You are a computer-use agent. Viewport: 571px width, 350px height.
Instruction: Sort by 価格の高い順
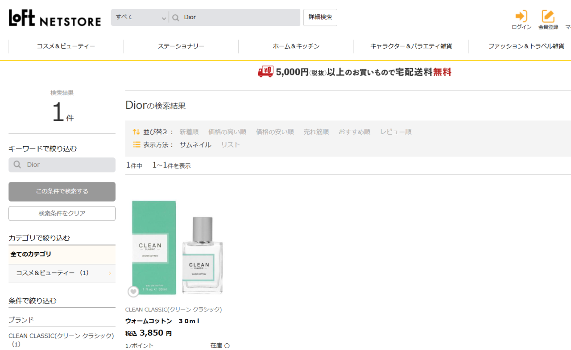[227, 132]
